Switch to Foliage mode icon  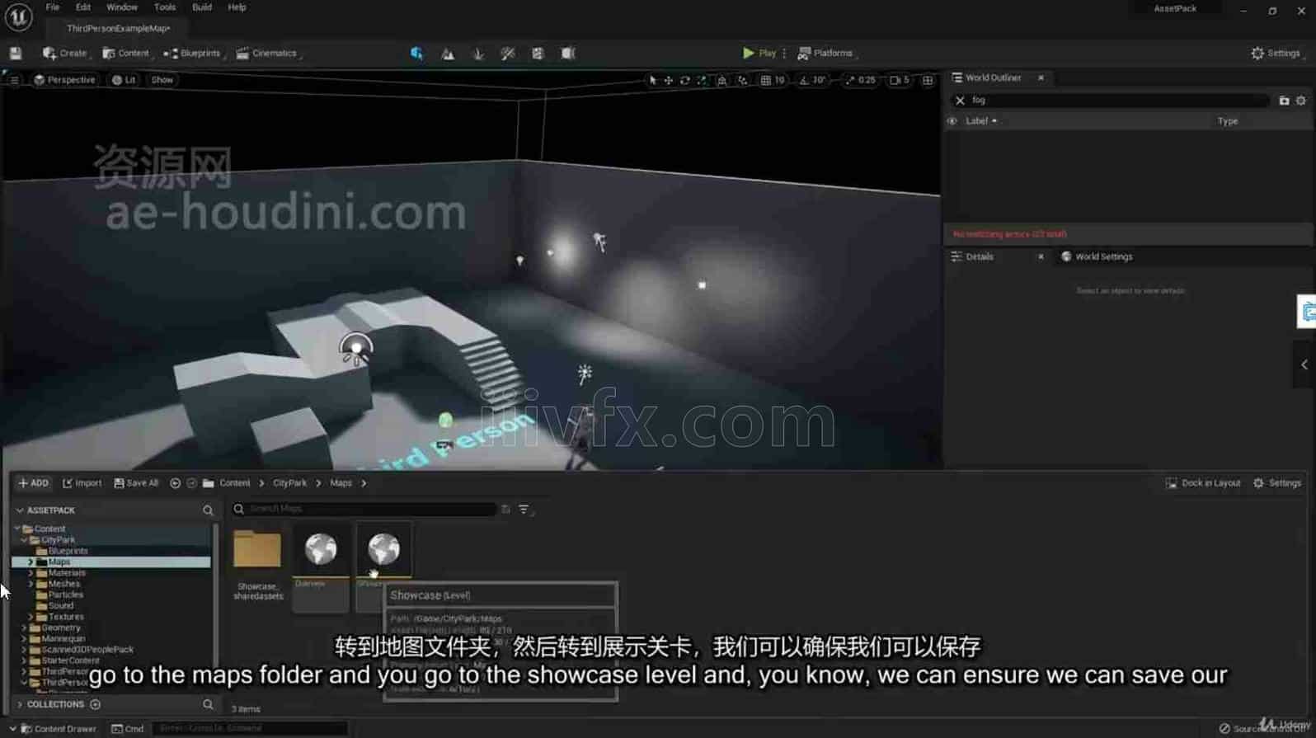(x=478, y=53)
